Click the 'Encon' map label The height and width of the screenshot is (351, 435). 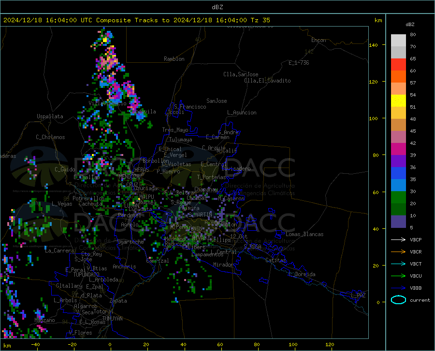(x=319, y=40)
